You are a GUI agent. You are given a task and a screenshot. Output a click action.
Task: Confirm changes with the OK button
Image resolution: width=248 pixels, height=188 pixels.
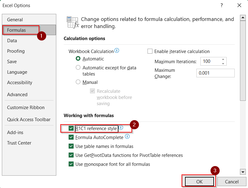point(199,182)
